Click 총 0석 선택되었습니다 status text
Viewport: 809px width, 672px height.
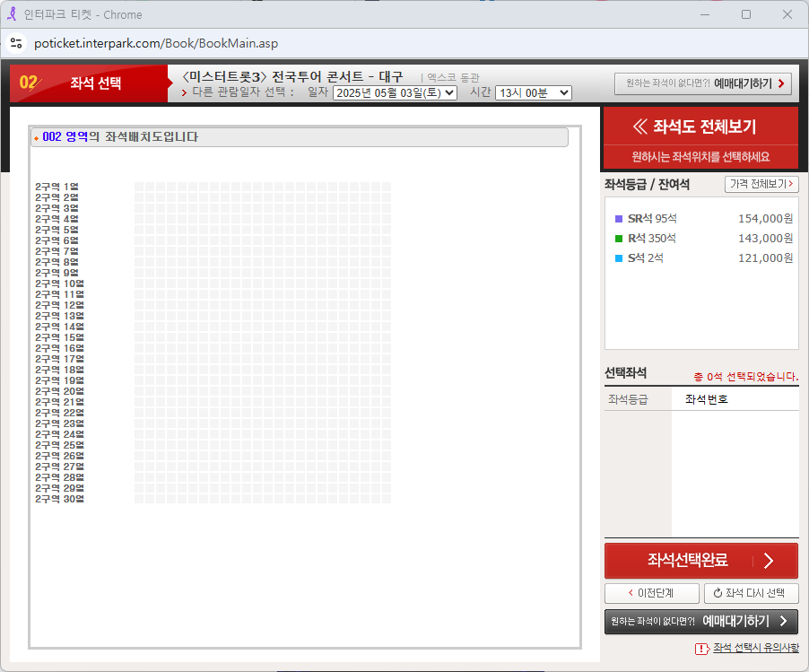click(x=746, y=377)
